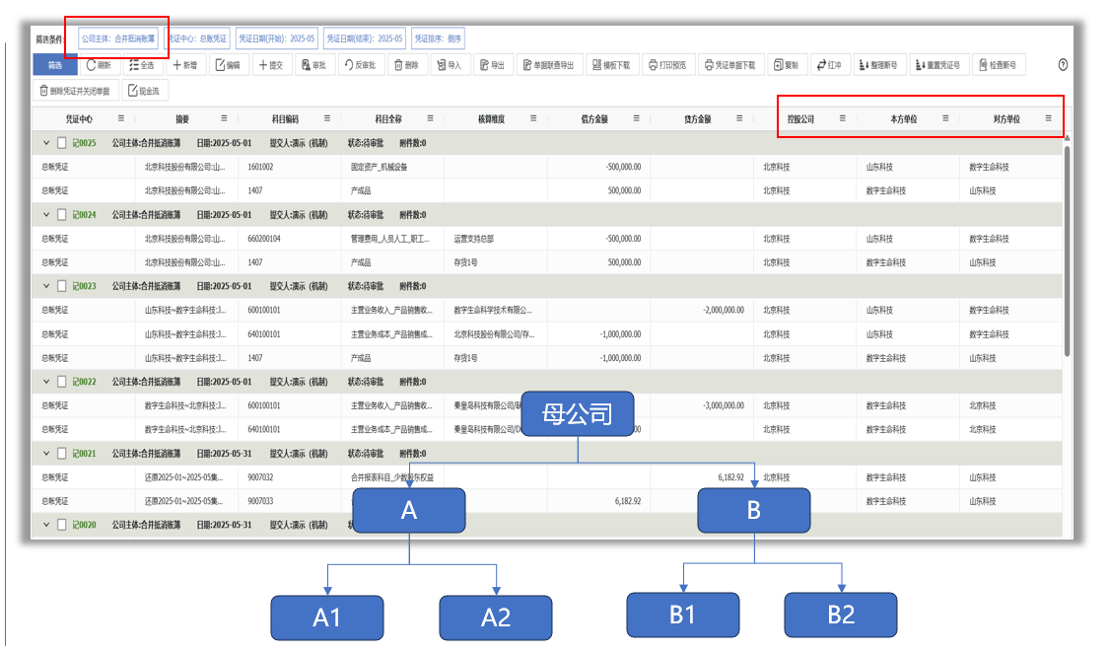The height and width of the screenshot is (651, 1109).
Task: Create a red reversal with 红冲
Action: click(829, 65)
